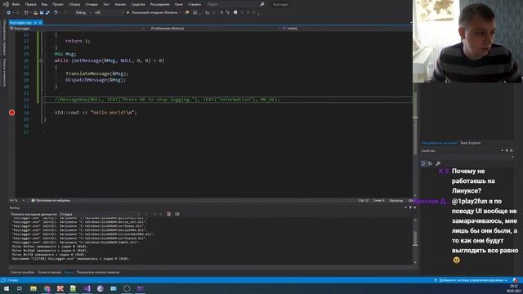Viewport: 523px width, 294px height.
Task: Open the Правка menu
Action: pos(31,4)
